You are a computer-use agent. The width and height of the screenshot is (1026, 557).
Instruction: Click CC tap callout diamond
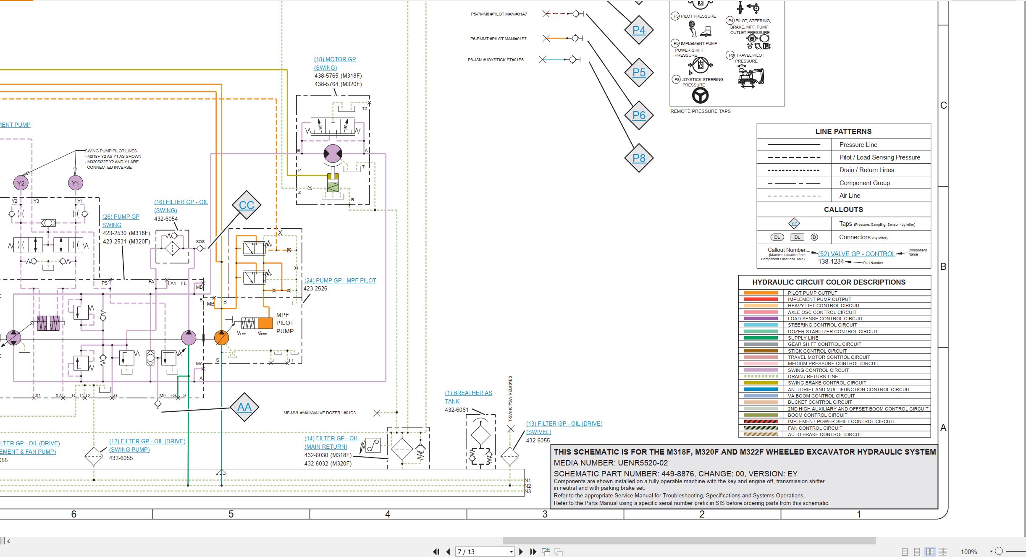point(247,205)
